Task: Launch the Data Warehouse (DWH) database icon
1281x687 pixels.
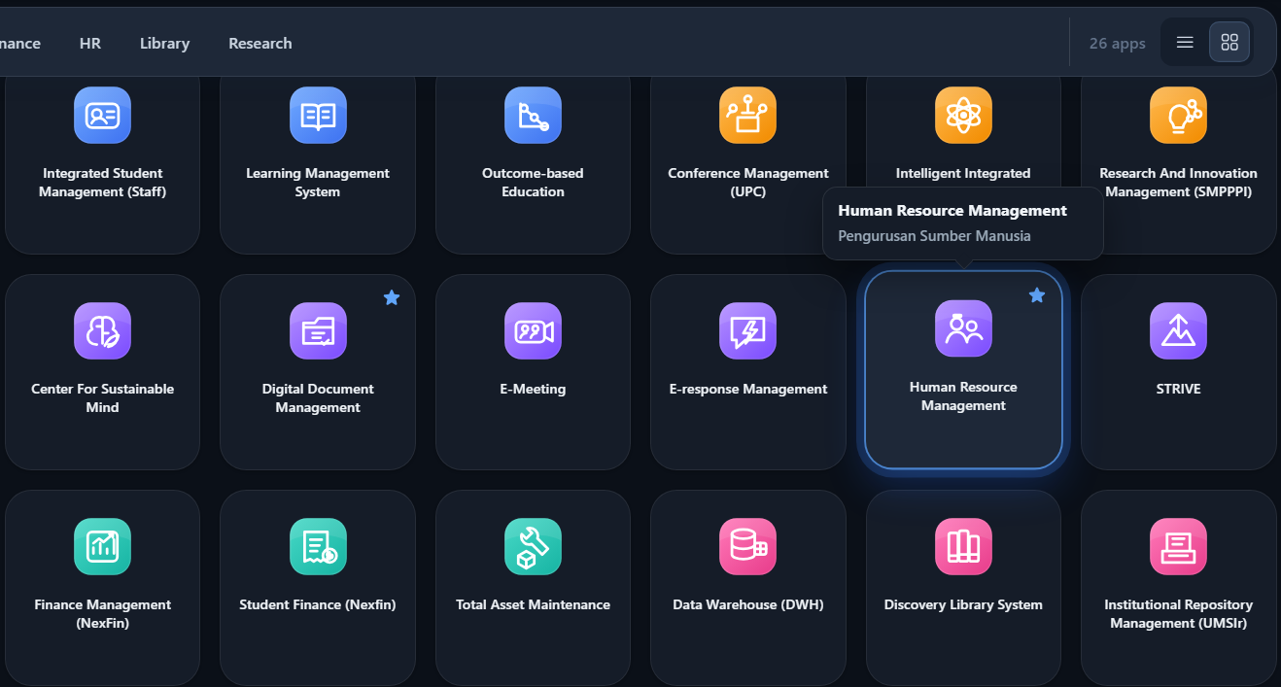Action: [748, 546]
